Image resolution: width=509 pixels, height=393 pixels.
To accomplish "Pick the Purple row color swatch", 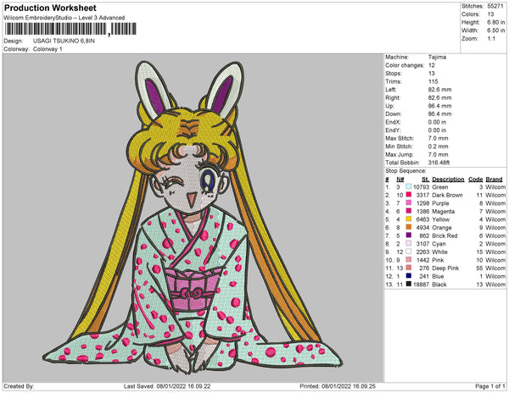I will [408, 202].
